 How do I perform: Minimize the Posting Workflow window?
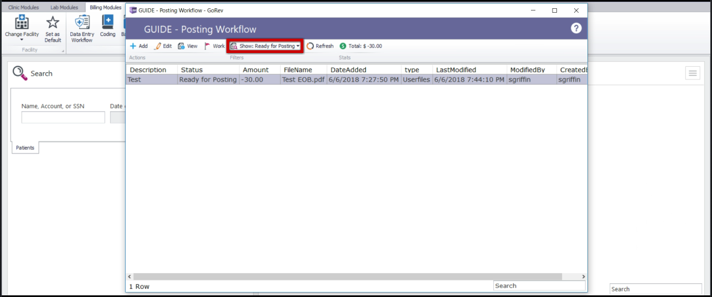[x=534, y=10]
